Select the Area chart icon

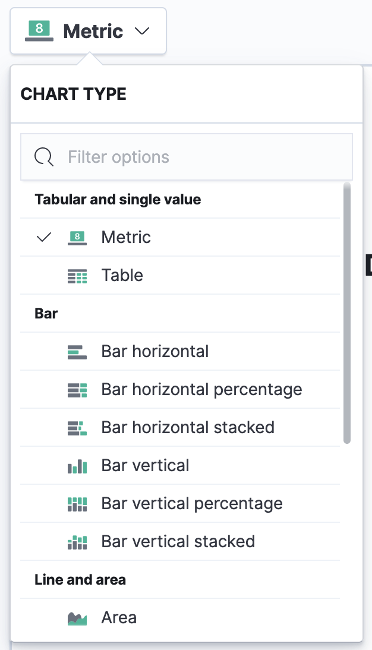click(78, 617)
